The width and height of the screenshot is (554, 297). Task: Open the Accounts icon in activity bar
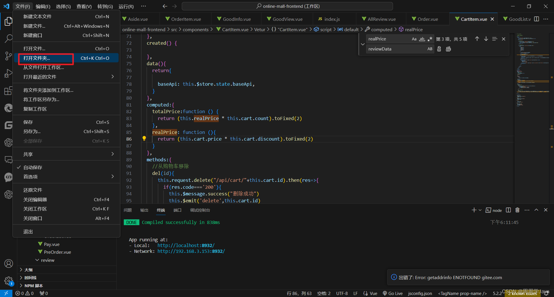pos(8,263)
